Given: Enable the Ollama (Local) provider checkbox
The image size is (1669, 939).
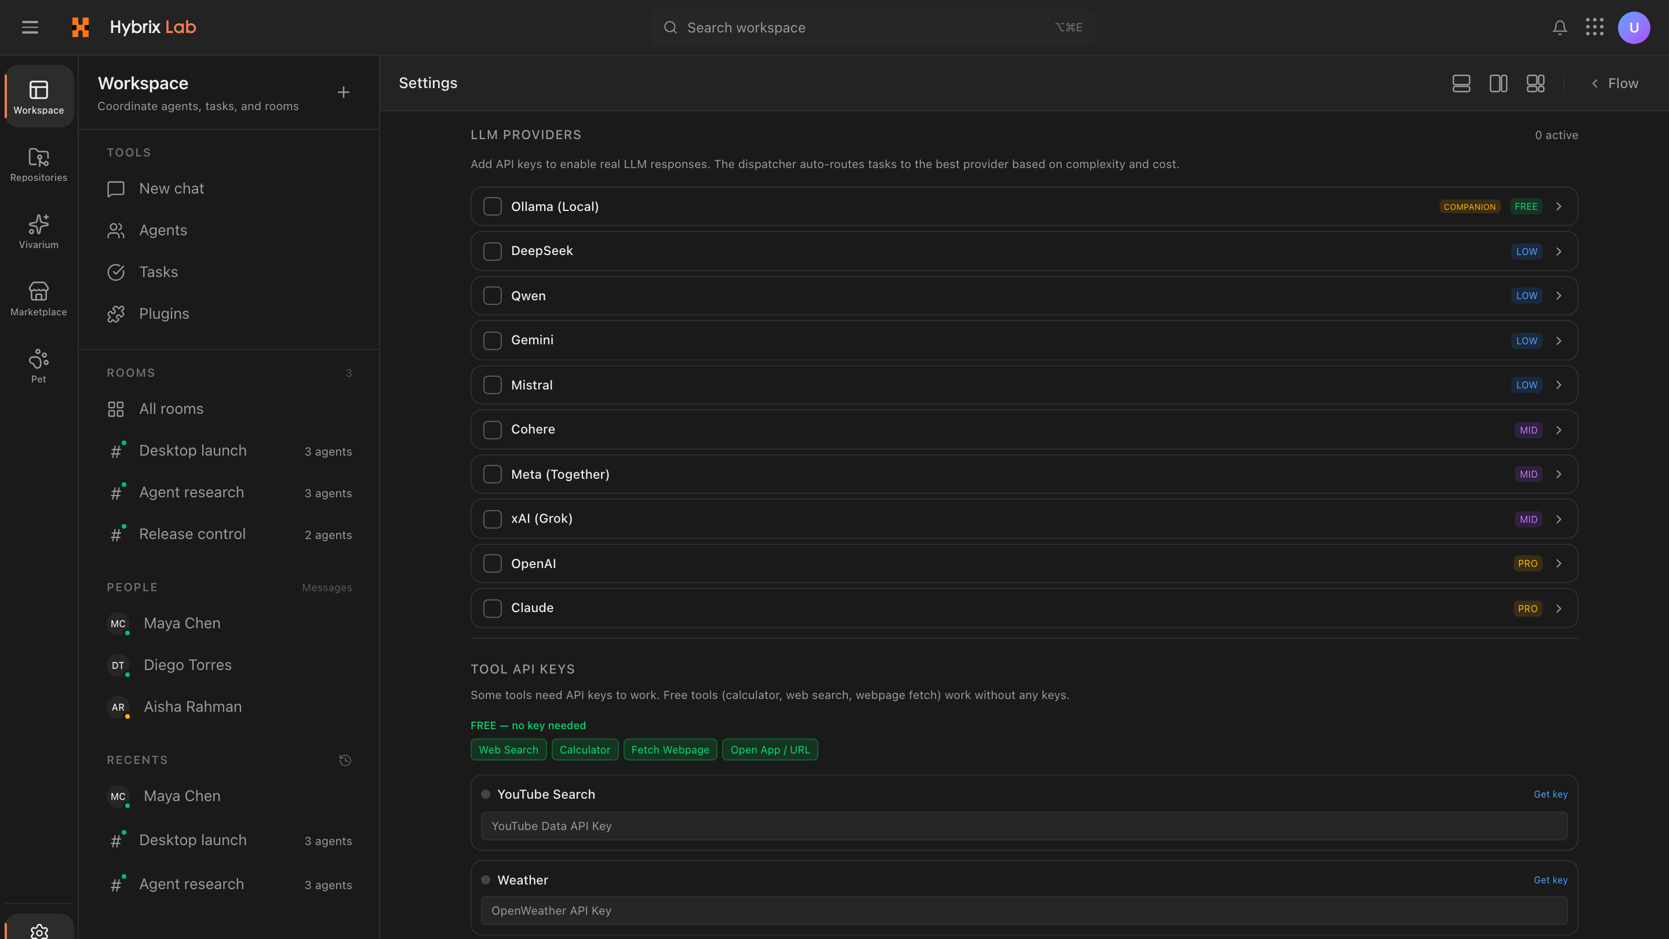Looking at the screenshot, I should [493, 207].
